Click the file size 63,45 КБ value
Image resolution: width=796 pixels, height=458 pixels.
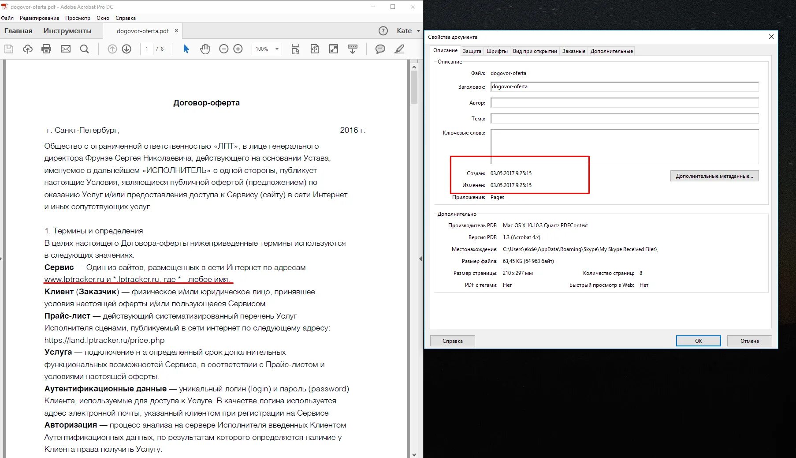(x=528, y=261)
